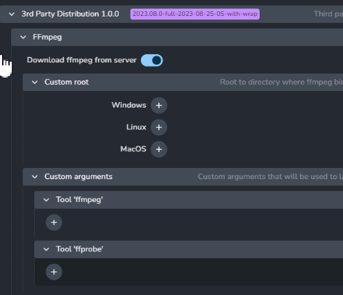
Task: Click the Tool 'ffprobe' label
Action: (80, 249)
